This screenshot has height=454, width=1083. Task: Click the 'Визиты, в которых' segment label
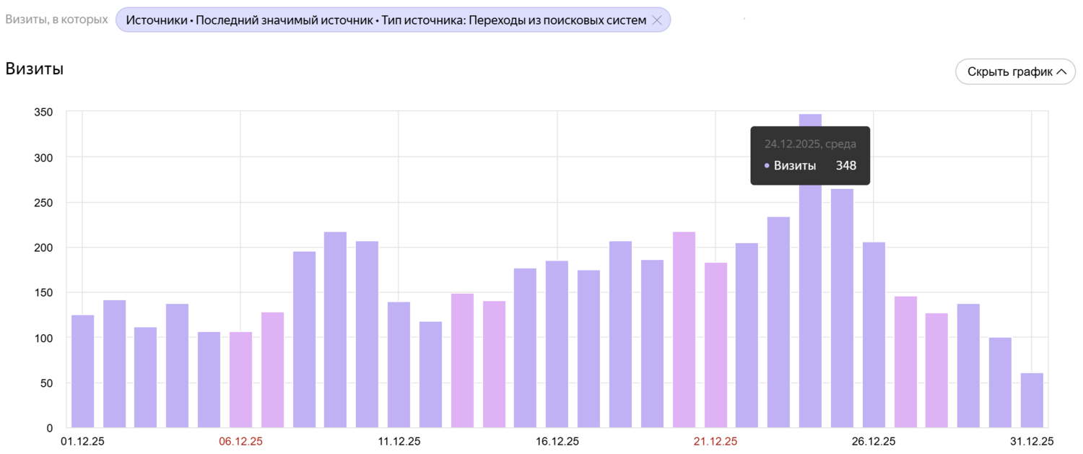pyautogui.click(x=56, y=19)
